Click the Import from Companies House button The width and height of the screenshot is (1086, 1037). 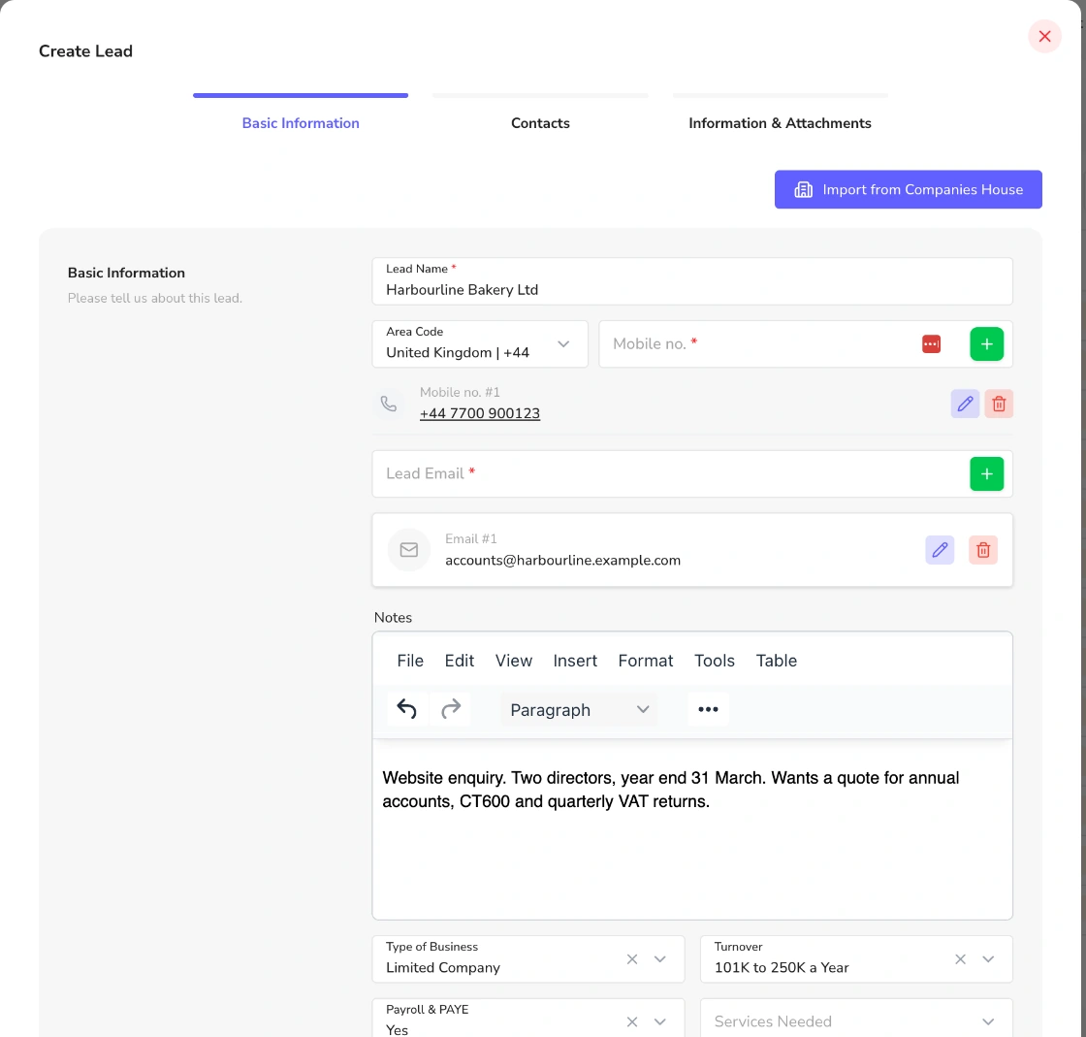click(x=908, y=189)
